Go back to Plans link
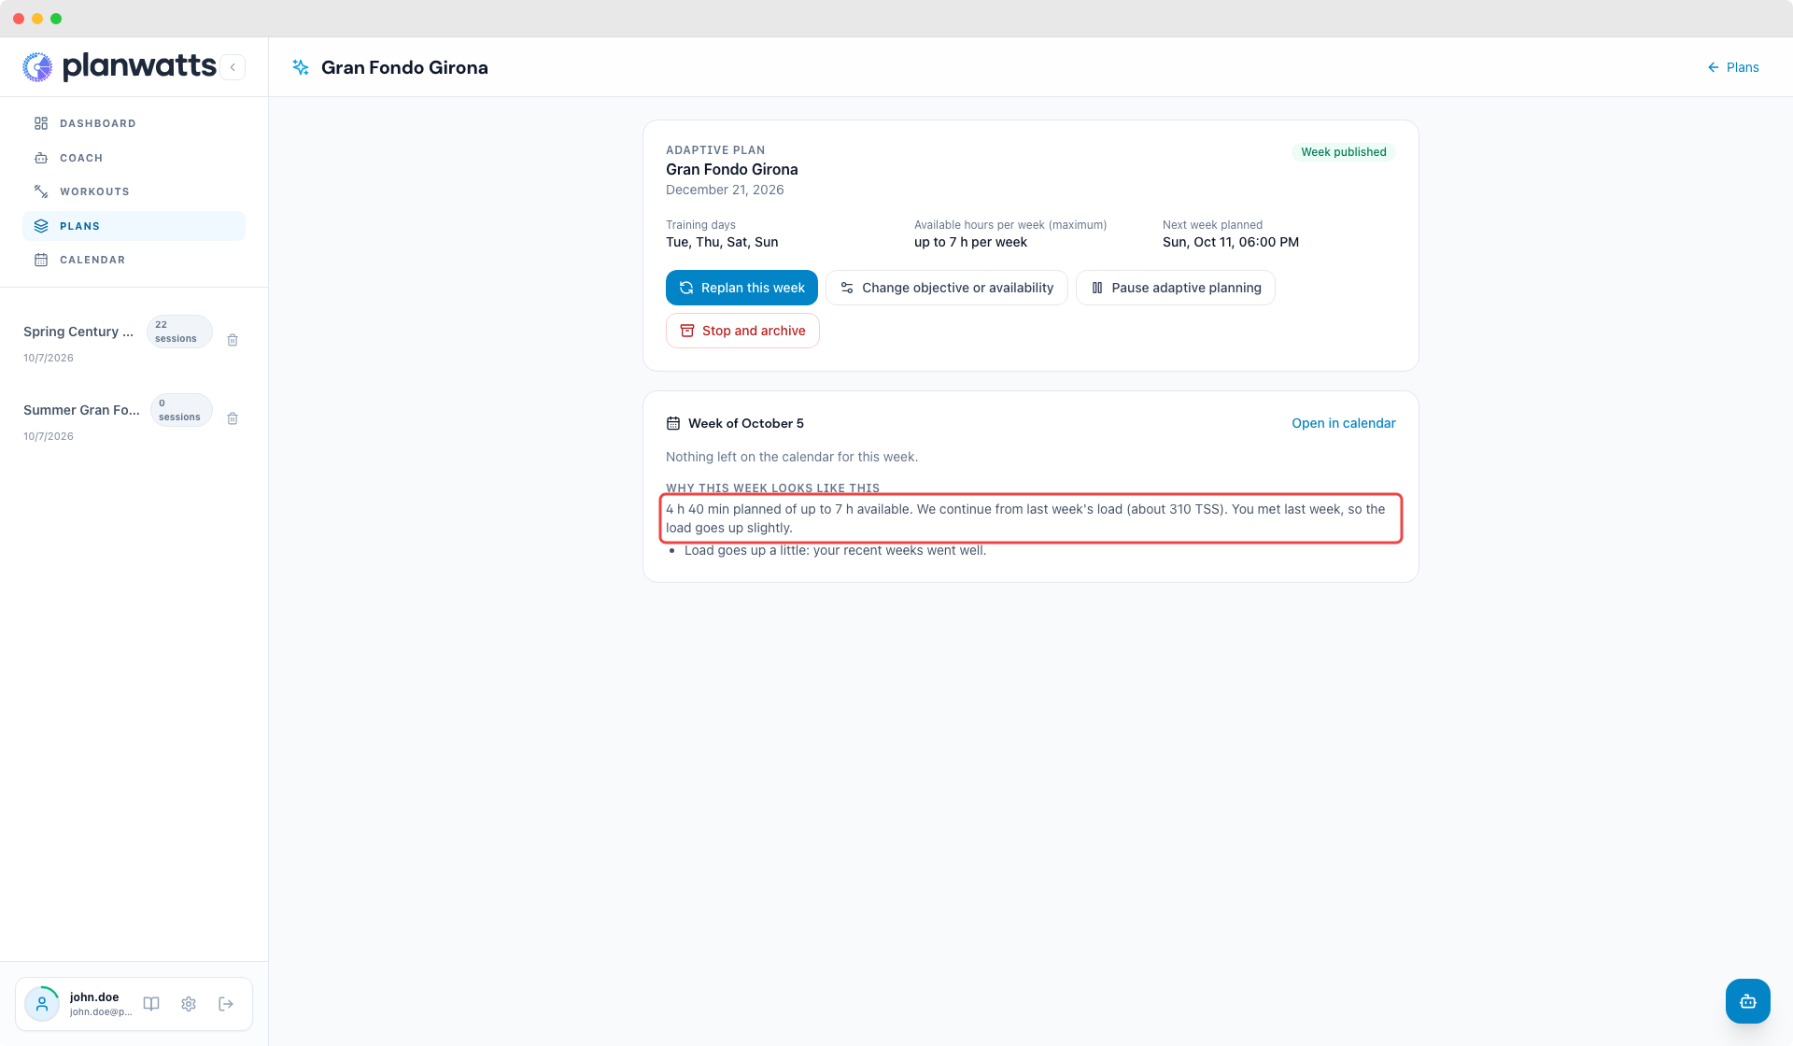 (x=1733, y=67)
